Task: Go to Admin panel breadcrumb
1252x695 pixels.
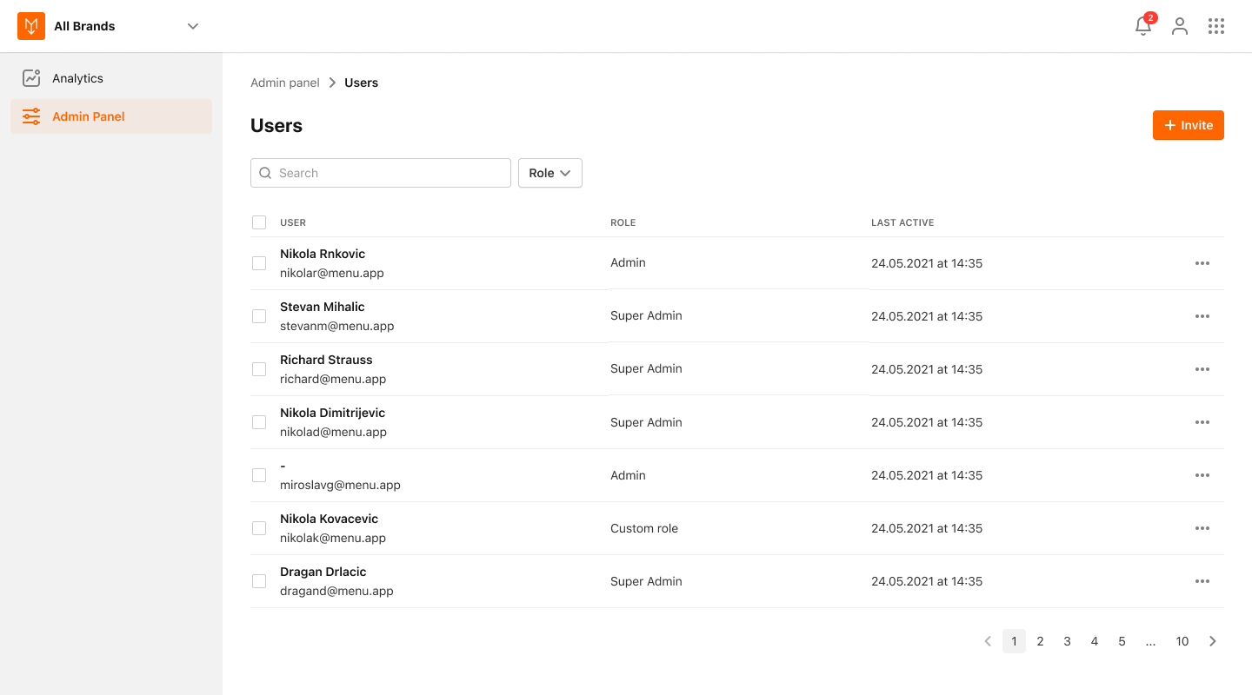Action: 285,82
